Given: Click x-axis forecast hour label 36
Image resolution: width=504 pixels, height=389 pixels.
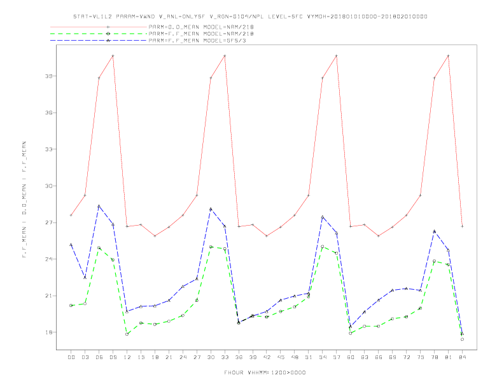Looking at the screenshot, I should [x=239, y=357].
